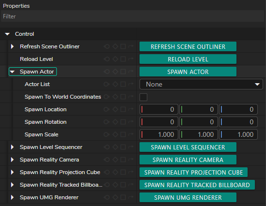Click the SPAWN REALITY TRACKED BILLBOARD button
The width and height of the screenshot is (266, 206).
pyautogui.click(x=197, y=185)
